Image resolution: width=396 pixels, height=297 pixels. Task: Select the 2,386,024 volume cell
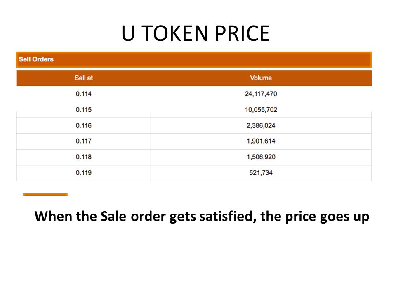pos(261,125)
